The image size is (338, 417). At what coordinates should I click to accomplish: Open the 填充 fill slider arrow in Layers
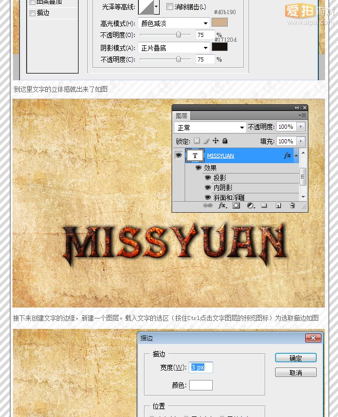pyautogui.click(x=301, y=141)
